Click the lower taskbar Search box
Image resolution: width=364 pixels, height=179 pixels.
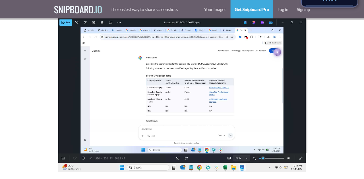[x=148, y=167]
